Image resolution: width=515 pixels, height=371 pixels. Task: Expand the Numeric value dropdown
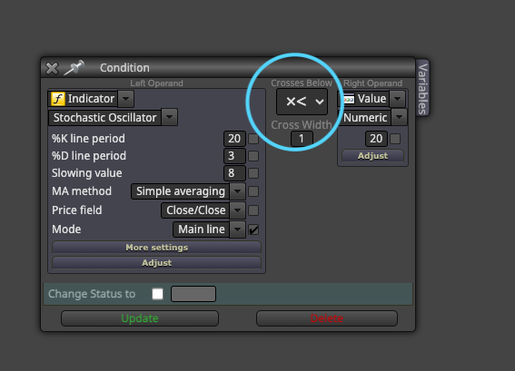pos(400,117)
